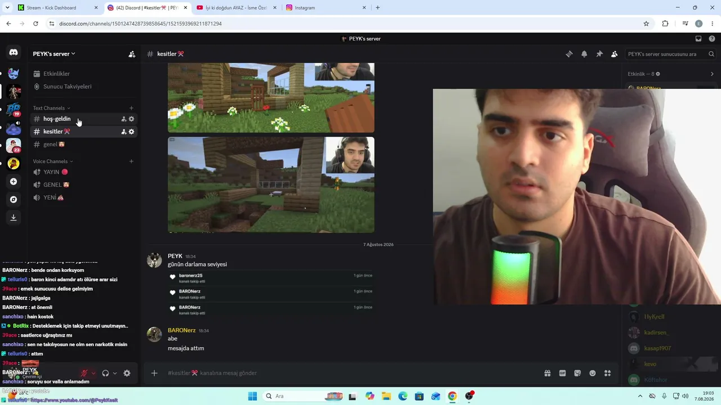Image resolution: width=721 pixels, height=405 pixels.
Task: Open the Discover servers compass icon
Action: pyautogui.click(x=14, y=199)
